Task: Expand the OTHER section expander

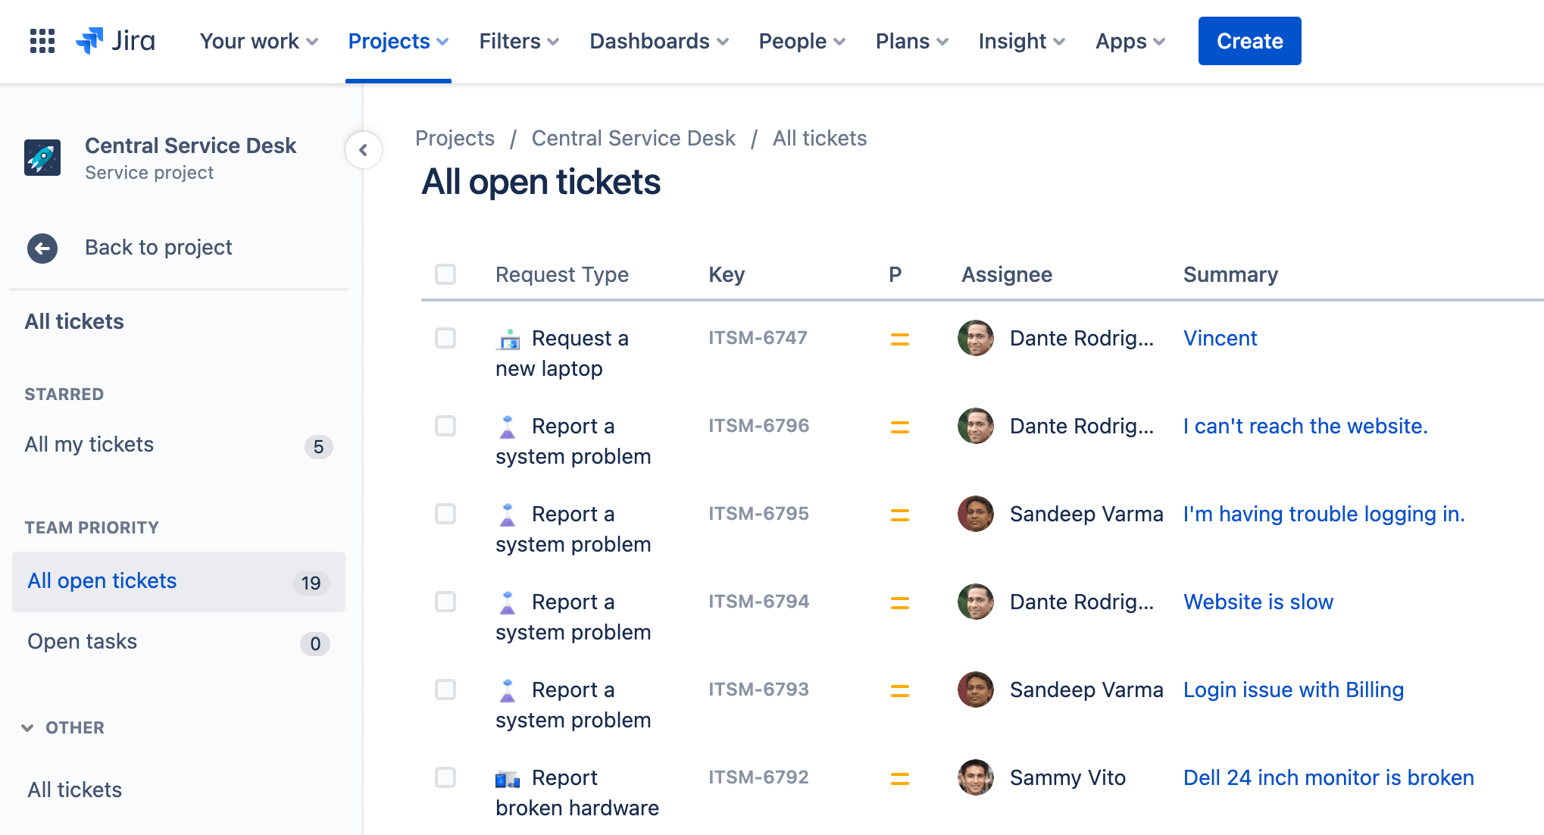Action: (x=28, y=726)
